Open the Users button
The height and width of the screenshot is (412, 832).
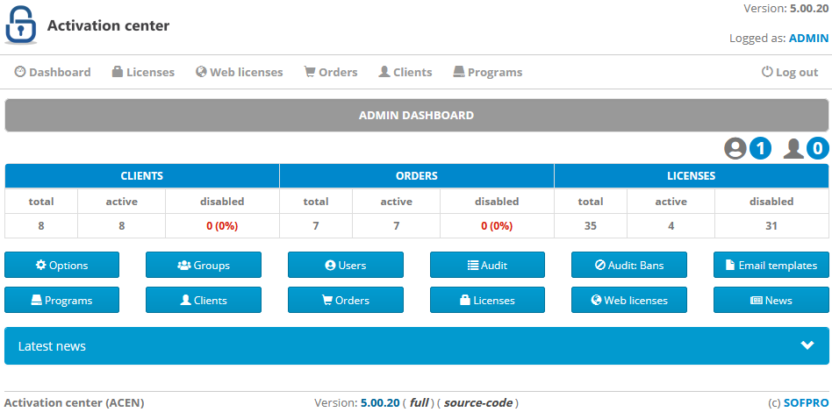click(x=346, y=265)
